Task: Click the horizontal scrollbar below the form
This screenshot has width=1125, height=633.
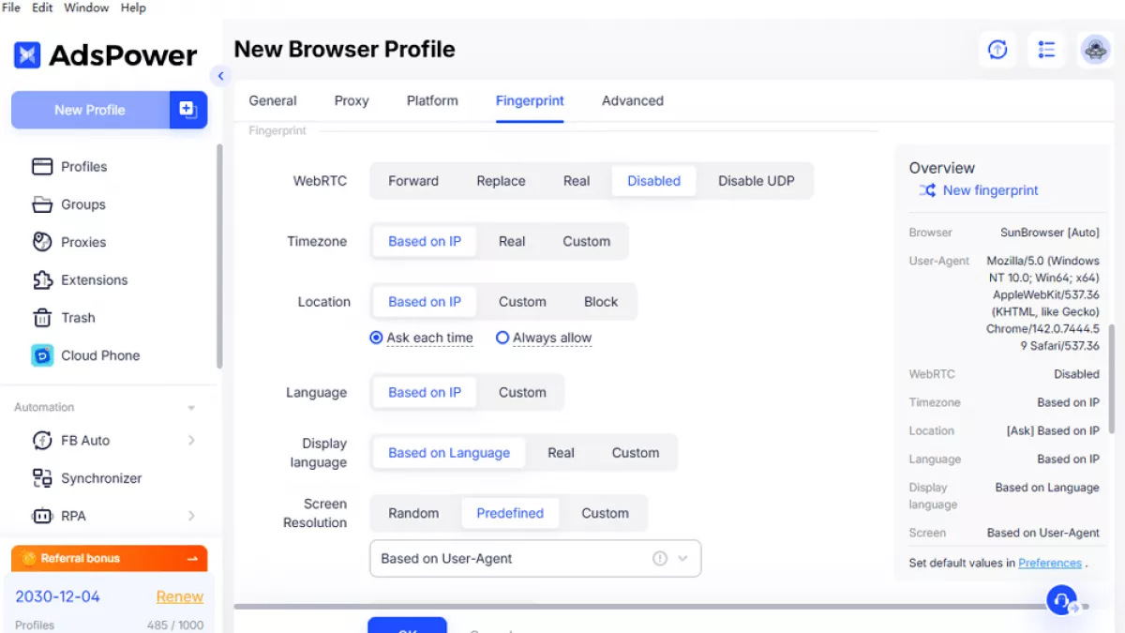Action: tap(637, 607)
